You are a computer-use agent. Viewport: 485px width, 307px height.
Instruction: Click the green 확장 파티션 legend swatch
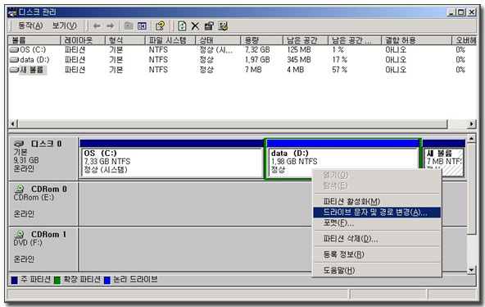coord(57,280)
